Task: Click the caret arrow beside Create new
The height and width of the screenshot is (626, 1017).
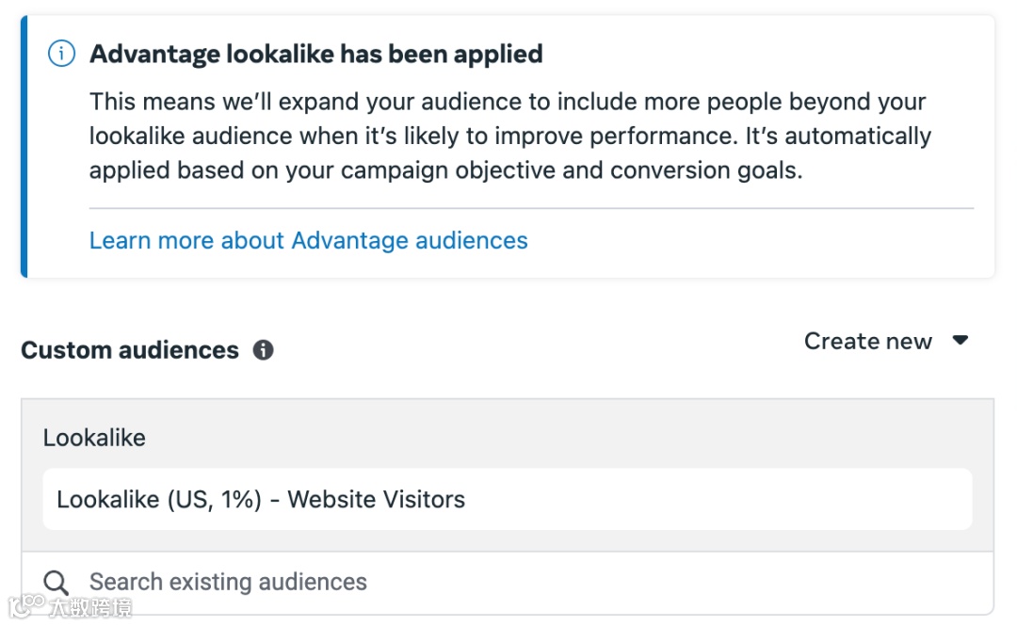Action: pos(960,340)
